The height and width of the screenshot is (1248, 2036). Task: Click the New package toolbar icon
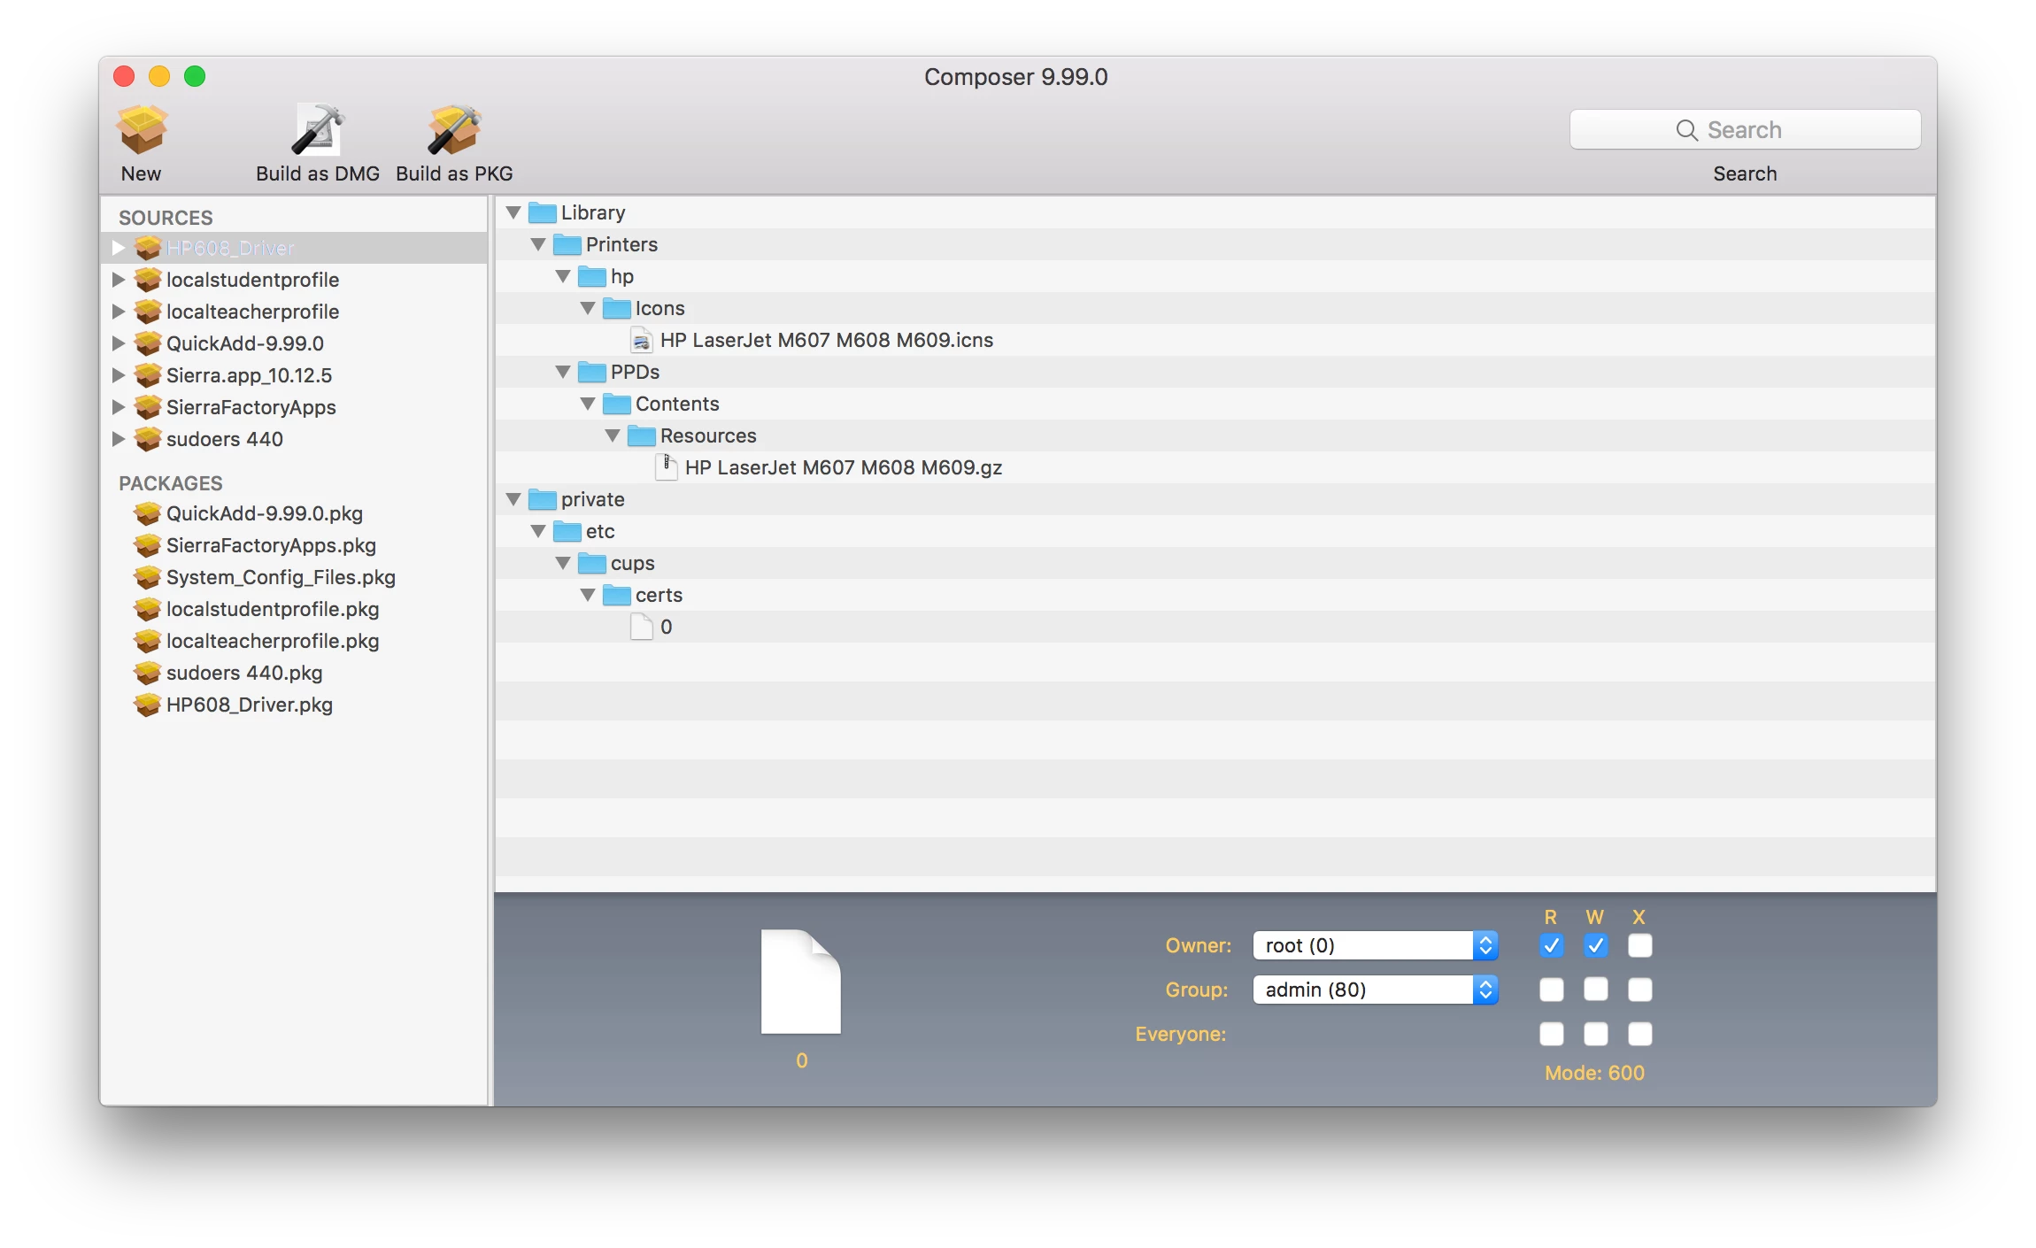142,129
